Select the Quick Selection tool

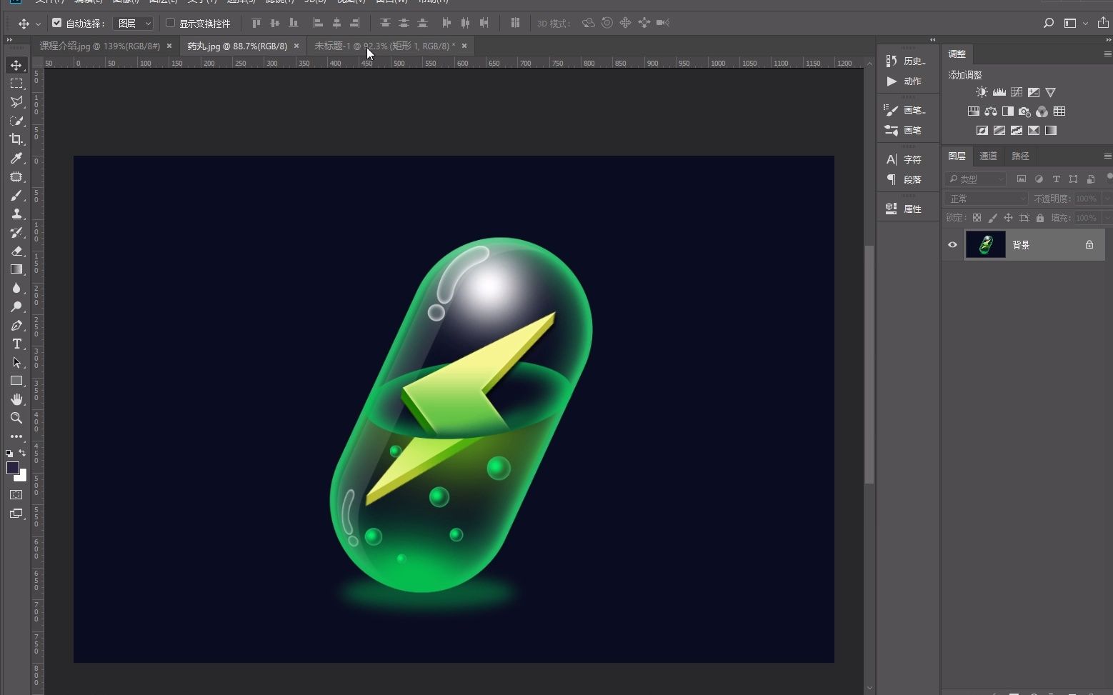16,121
